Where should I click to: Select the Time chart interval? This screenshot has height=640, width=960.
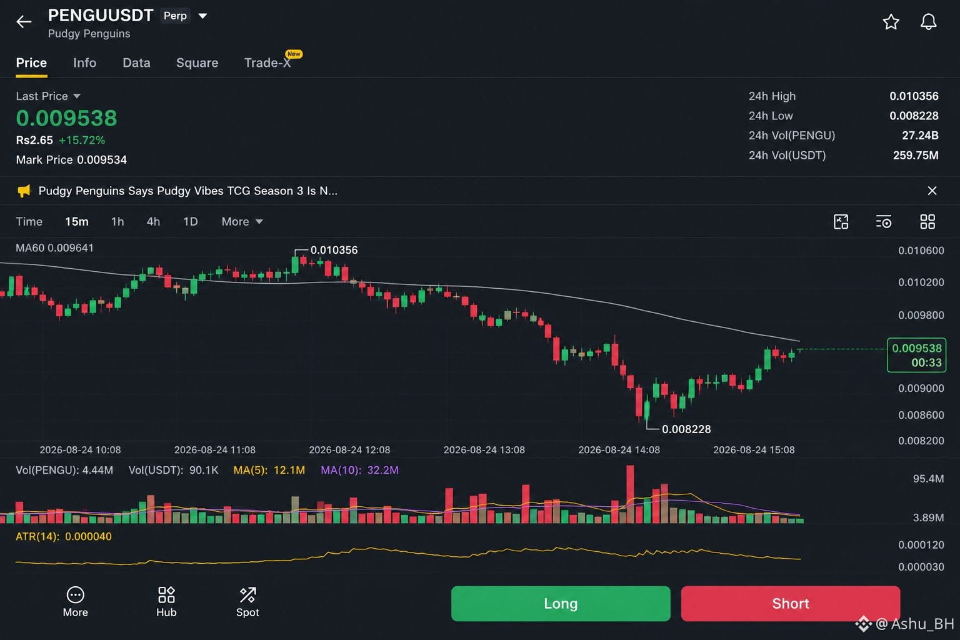(x=29, y=221)
